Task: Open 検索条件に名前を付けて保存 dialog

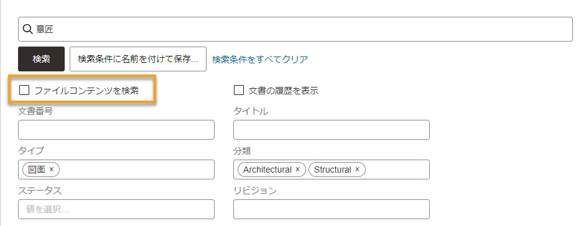Action: pyautogui.click(x=137, y=59)
